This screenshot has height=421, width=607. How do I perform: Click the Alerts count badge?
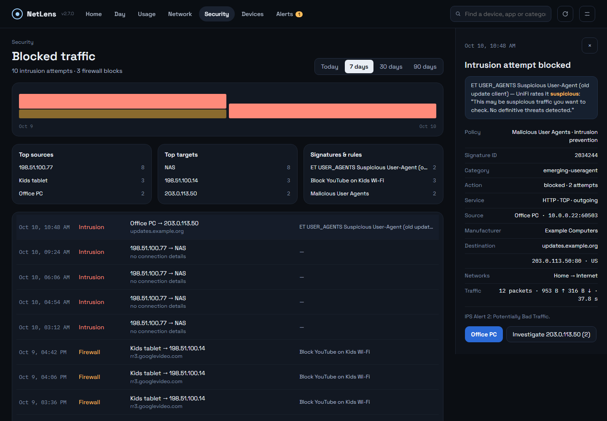(x=299, y=14)
